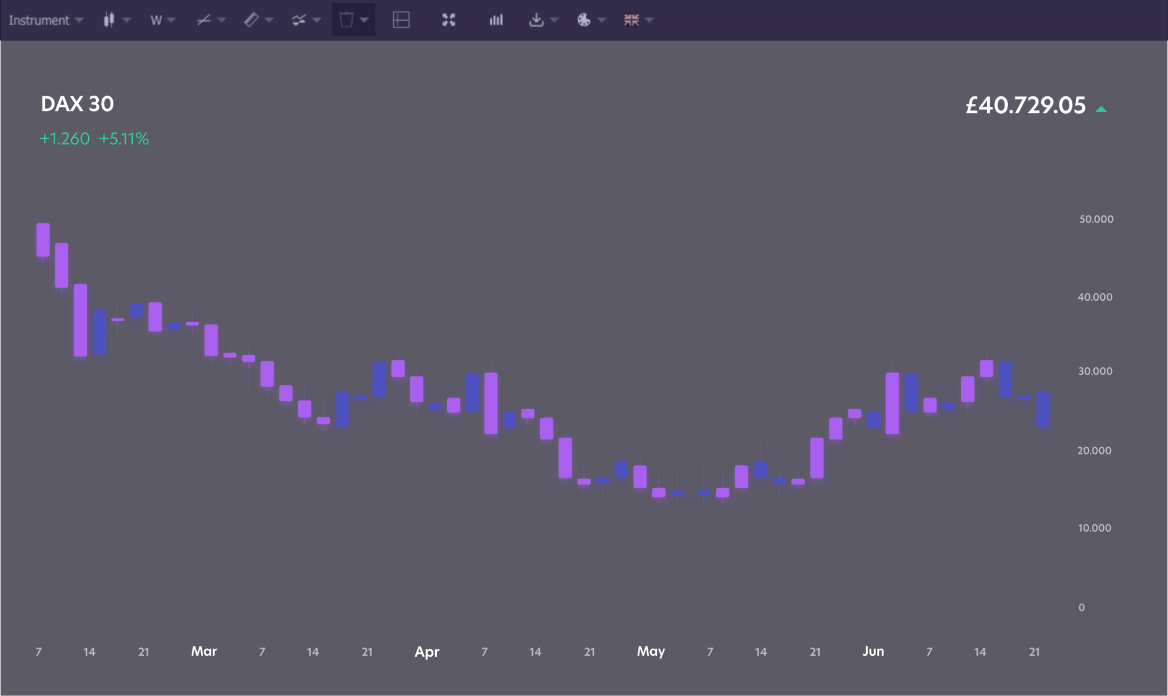Click the 0 price axis label
This screenshot has width=1168, height=696.
tap(1082, 607)
